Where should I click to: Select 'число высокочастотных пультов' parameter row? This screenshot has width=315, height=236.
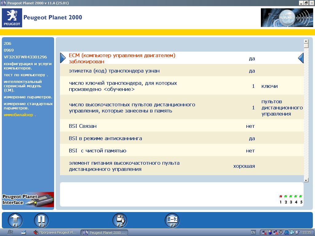coord(182,107)
